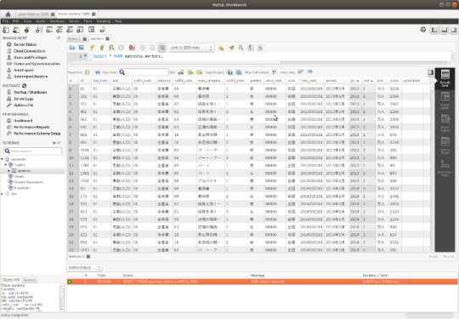
Task: Open Client Connections in Management
Action: coord(29,51)
